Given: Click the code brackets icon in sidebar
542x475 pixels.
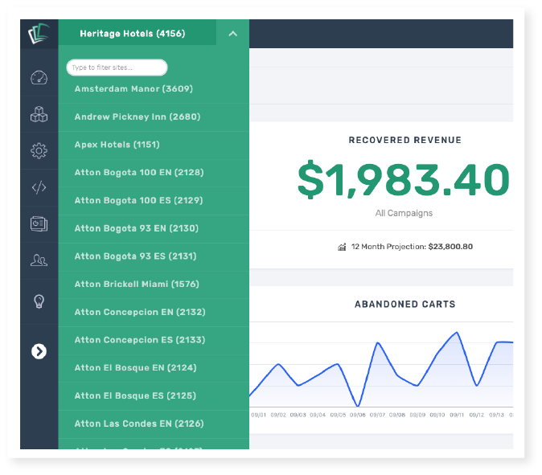Looking at the screenshot, I should 39,187.
